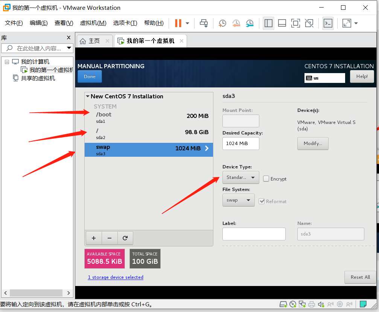Image resolution: width=379 pixels, height=312 pixels.
Task: Click the library scrollbar right arrow
Action: point(68,293)
